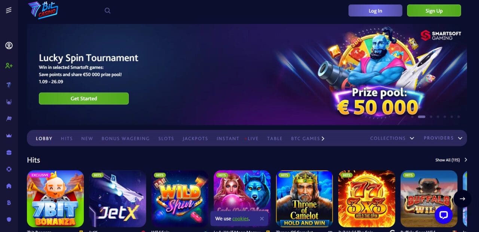
Task: Select the crown icon in sidebar
Action: coord(9,135)
